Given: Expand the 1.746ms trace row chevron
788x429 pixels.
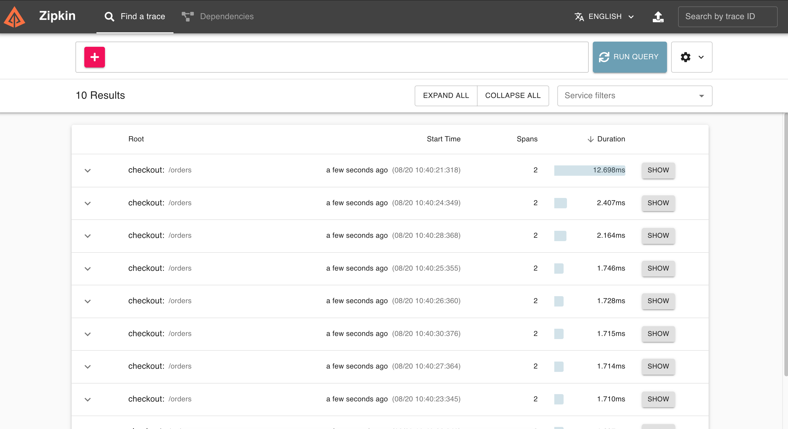Looking at the screenshot, I should pyautogui.click(x=87, y=269).
